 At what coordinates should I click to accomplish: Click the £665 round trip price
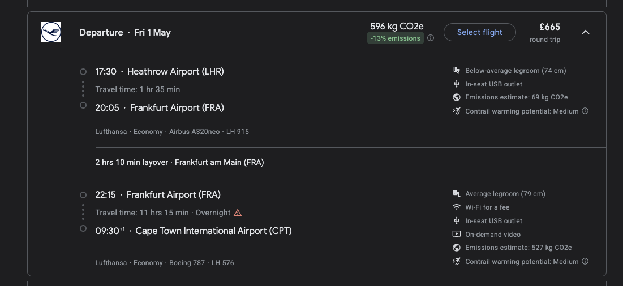pos(549,27)
